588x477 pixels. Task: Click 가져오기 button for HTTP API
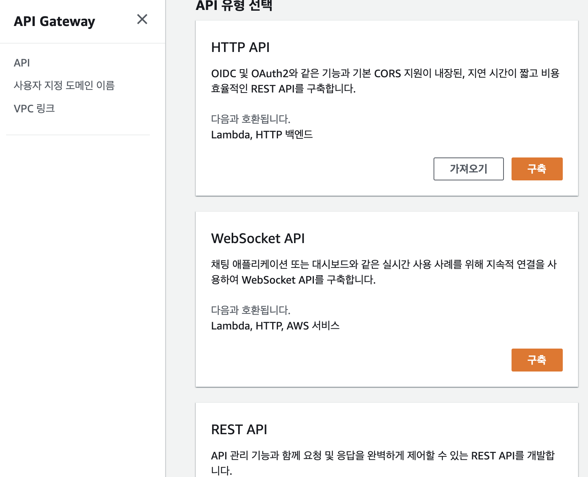pyautogui.click(x=469, y=169)
